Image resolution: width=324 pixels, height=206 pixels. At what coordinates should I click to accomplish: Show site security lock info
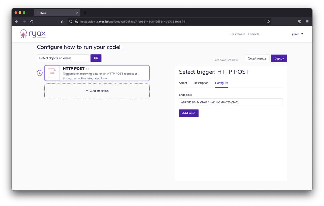coord(77,22)
